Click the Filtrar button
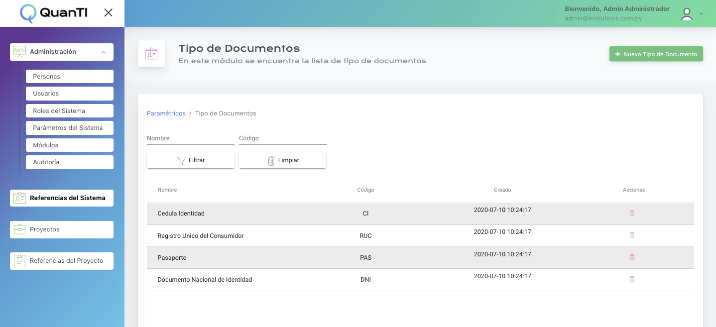Image resolution: width=716 pixels, height=327 pixels. [190, 160]
